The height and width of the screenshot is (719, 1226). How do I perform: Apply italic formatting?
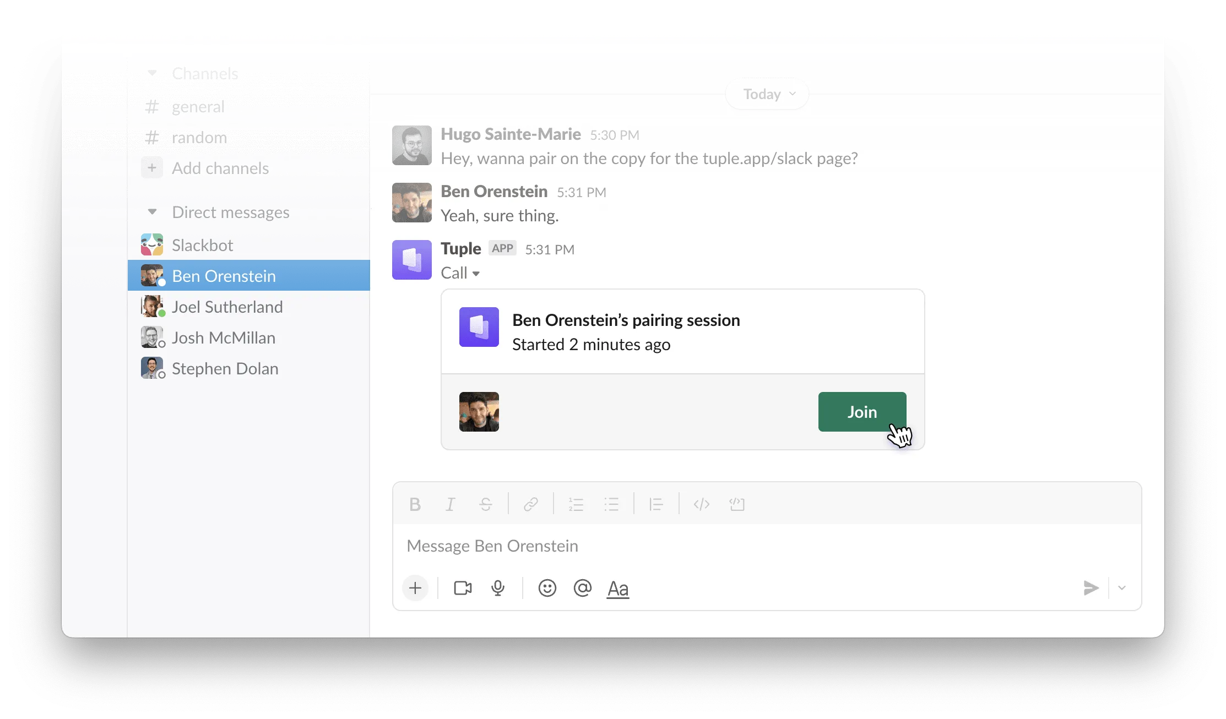pyautogui.click(x=451, y=504)
